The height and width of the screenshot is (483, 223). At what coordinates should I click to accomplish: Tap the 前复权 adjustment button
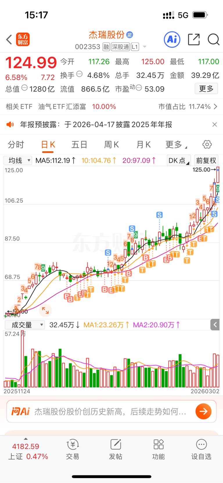[206, 160]
